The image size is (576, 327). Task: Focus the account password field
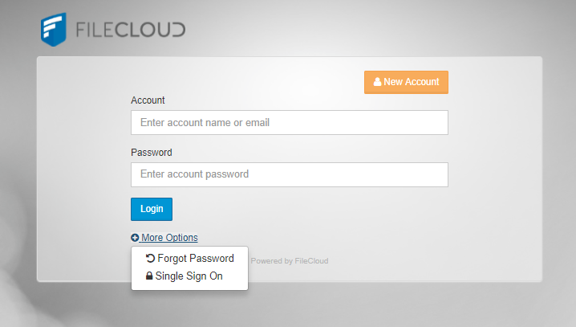pos(290,174)
